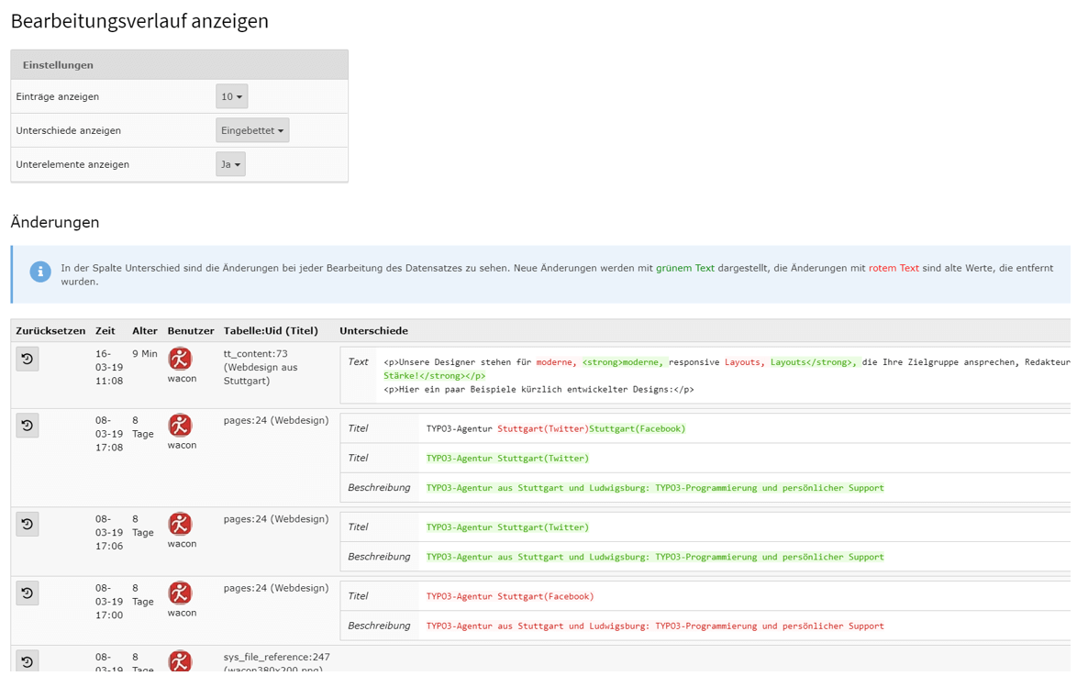Click the rollback icon for the sys_file_reference:247 entry
The height and width of the screenshot is (687, 1088).
[28, 660]
